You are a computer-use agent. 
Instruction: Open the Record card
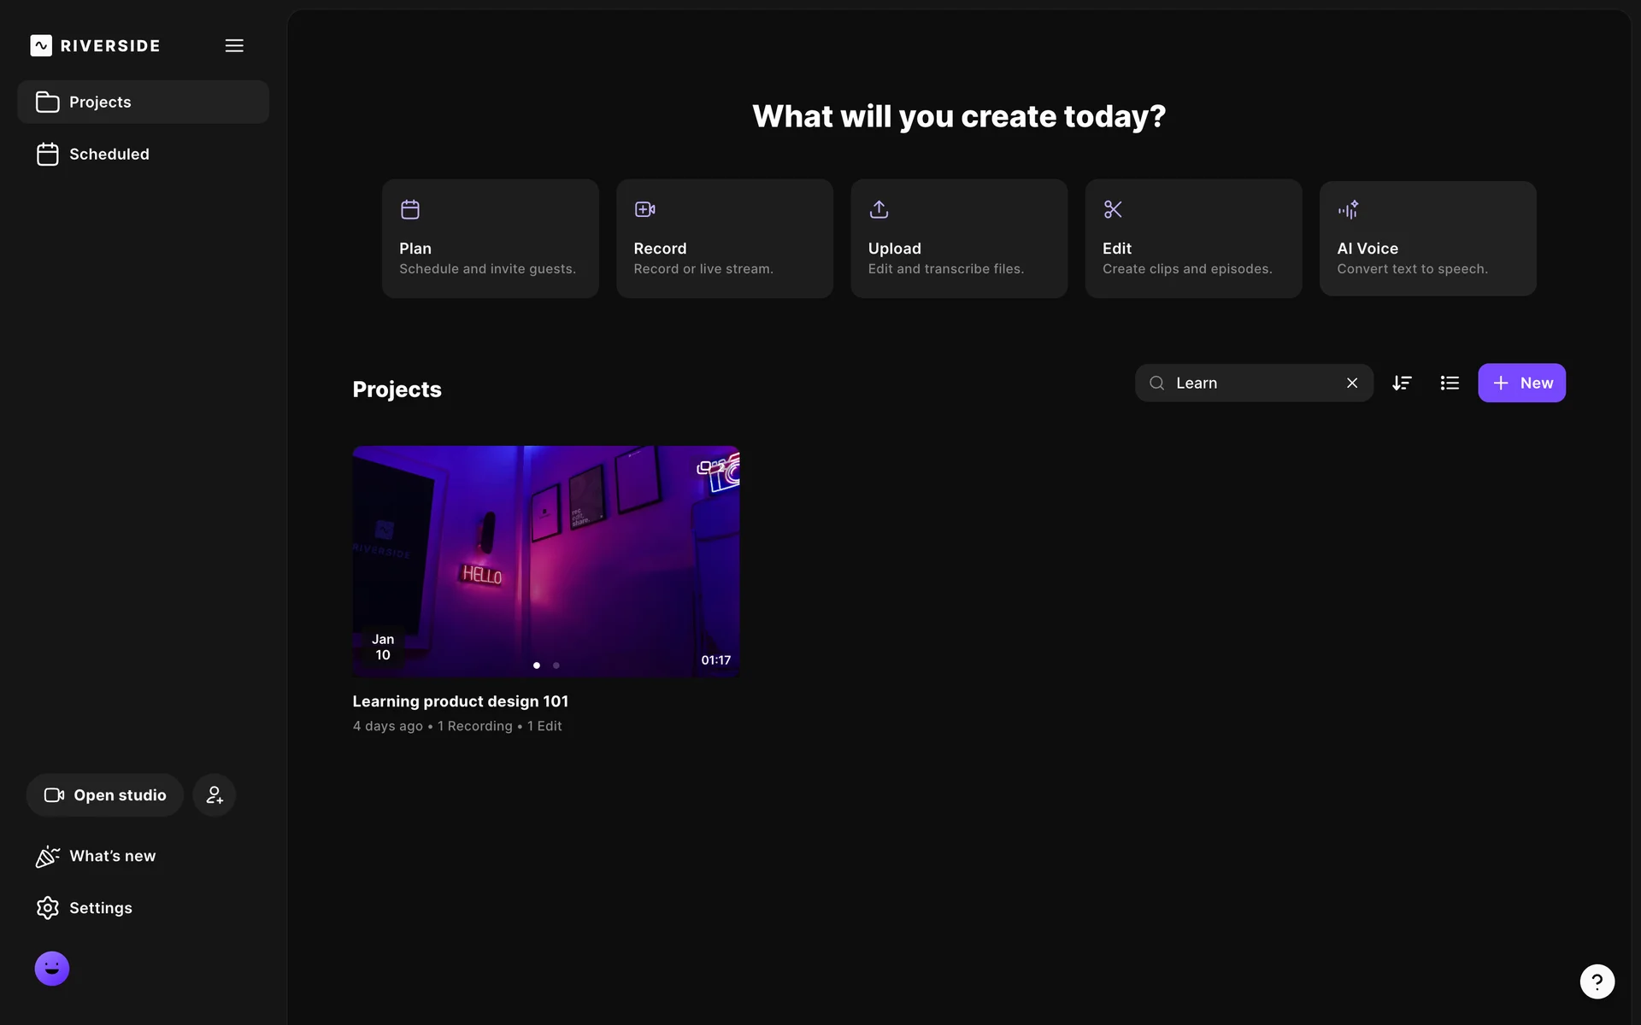[724, 238]
